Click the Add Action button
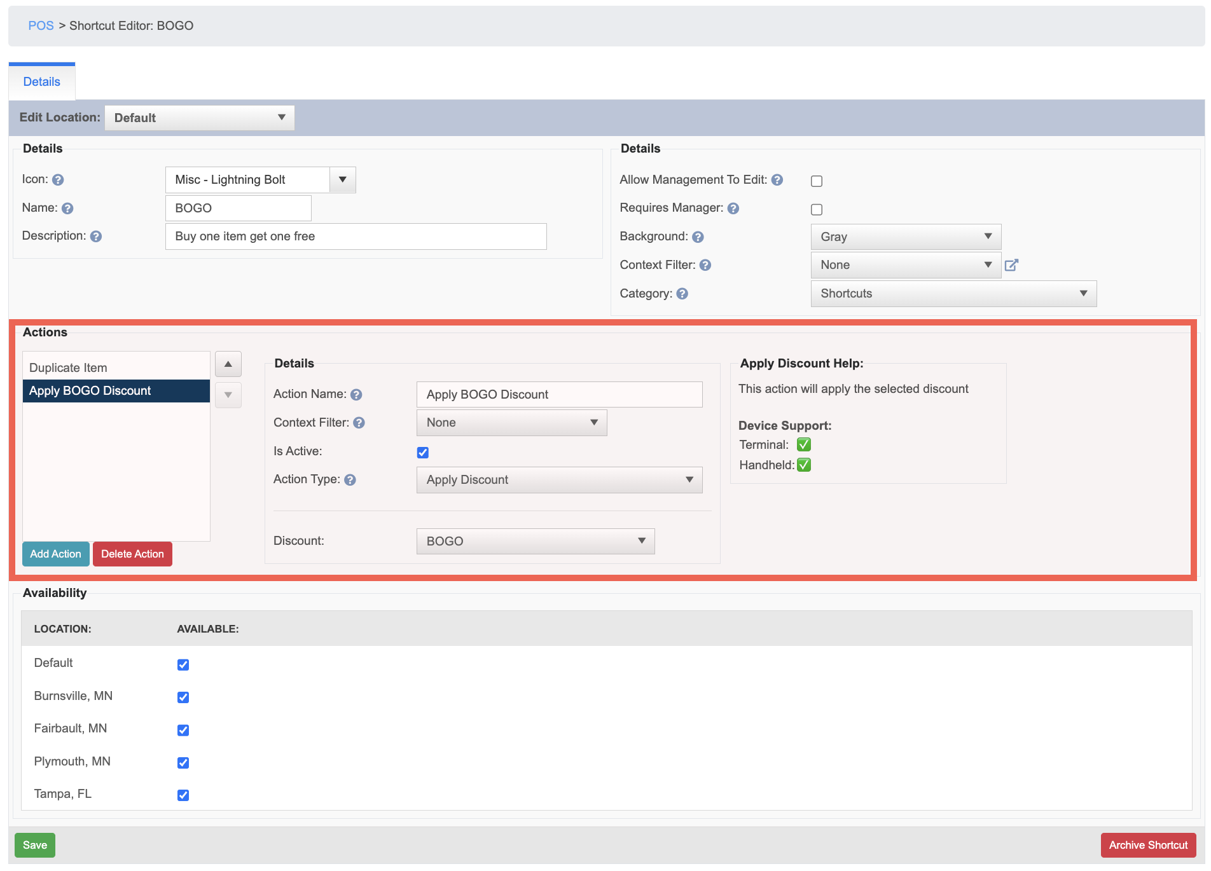The width and height of the screenshot is (1211, 871). [x=56, y=554]
